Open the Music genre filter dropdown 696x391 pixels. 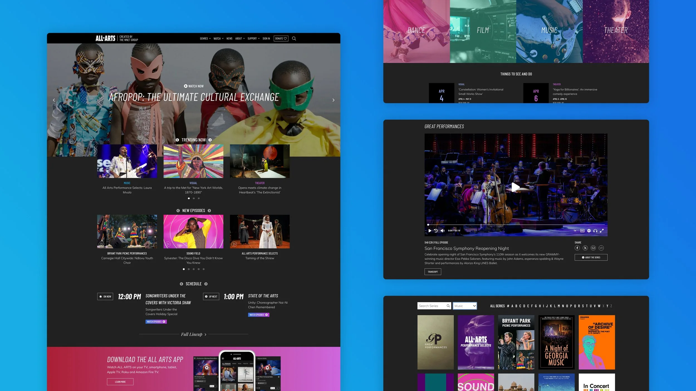[465, 306]
